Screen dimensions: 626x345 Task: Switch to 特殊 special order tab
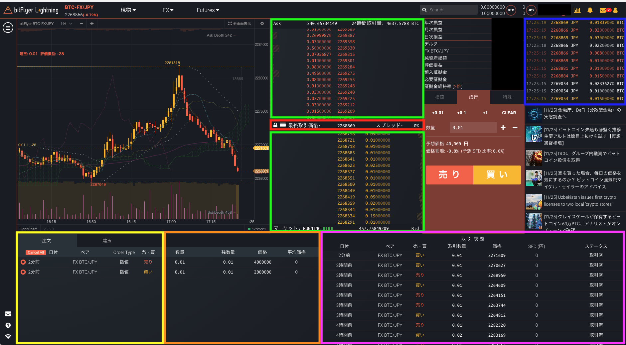tap(507, 97)
